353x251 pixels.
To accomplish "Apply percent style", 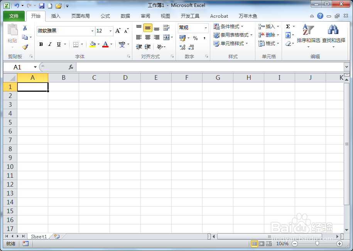I will pos(195,38).
